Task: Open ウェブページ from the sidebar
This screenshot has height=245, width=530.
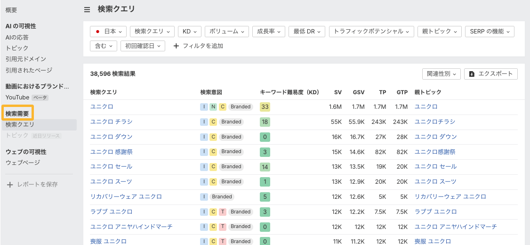Action: (x=23, y=163)
